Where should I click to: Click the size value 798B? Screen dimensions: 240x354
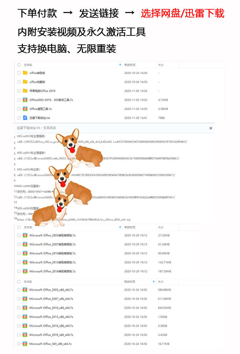point(161,118)
